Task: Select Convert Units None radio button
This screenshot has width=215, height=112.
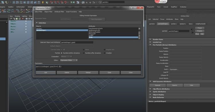Action: point(84,50)
